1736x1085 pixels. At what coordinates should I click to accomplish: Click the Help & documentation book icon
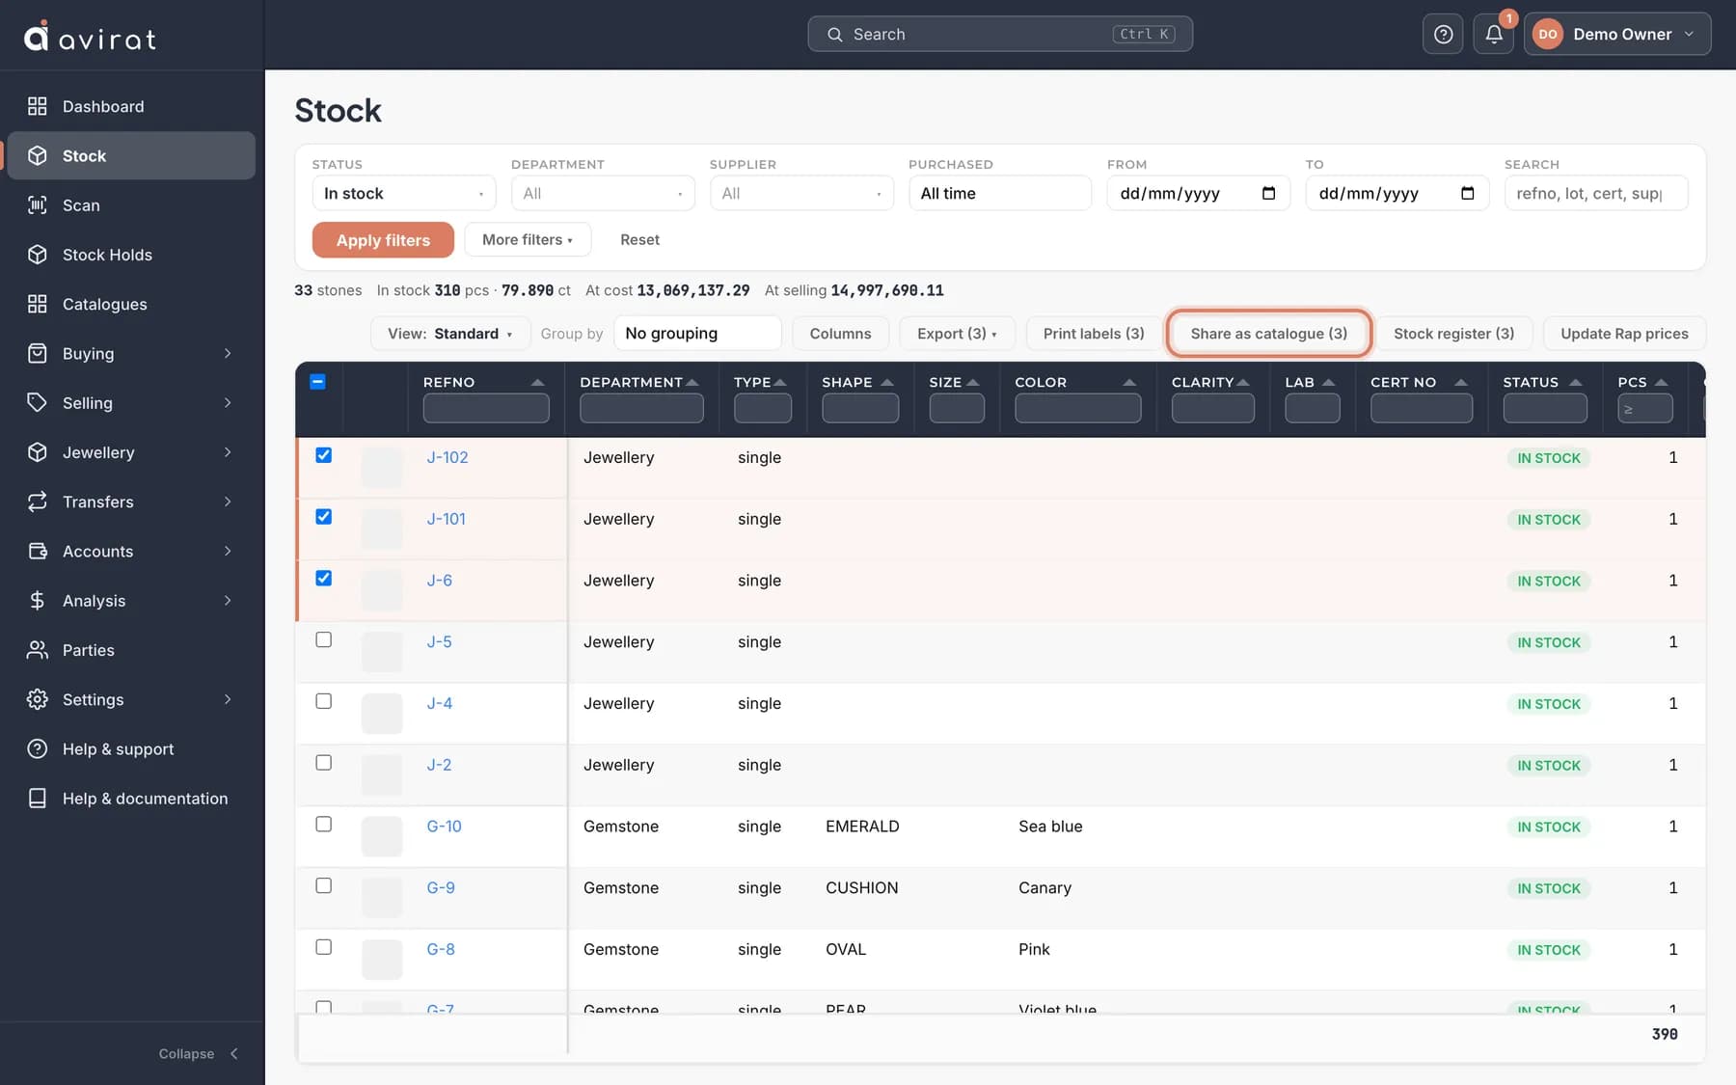coord(37,798)
